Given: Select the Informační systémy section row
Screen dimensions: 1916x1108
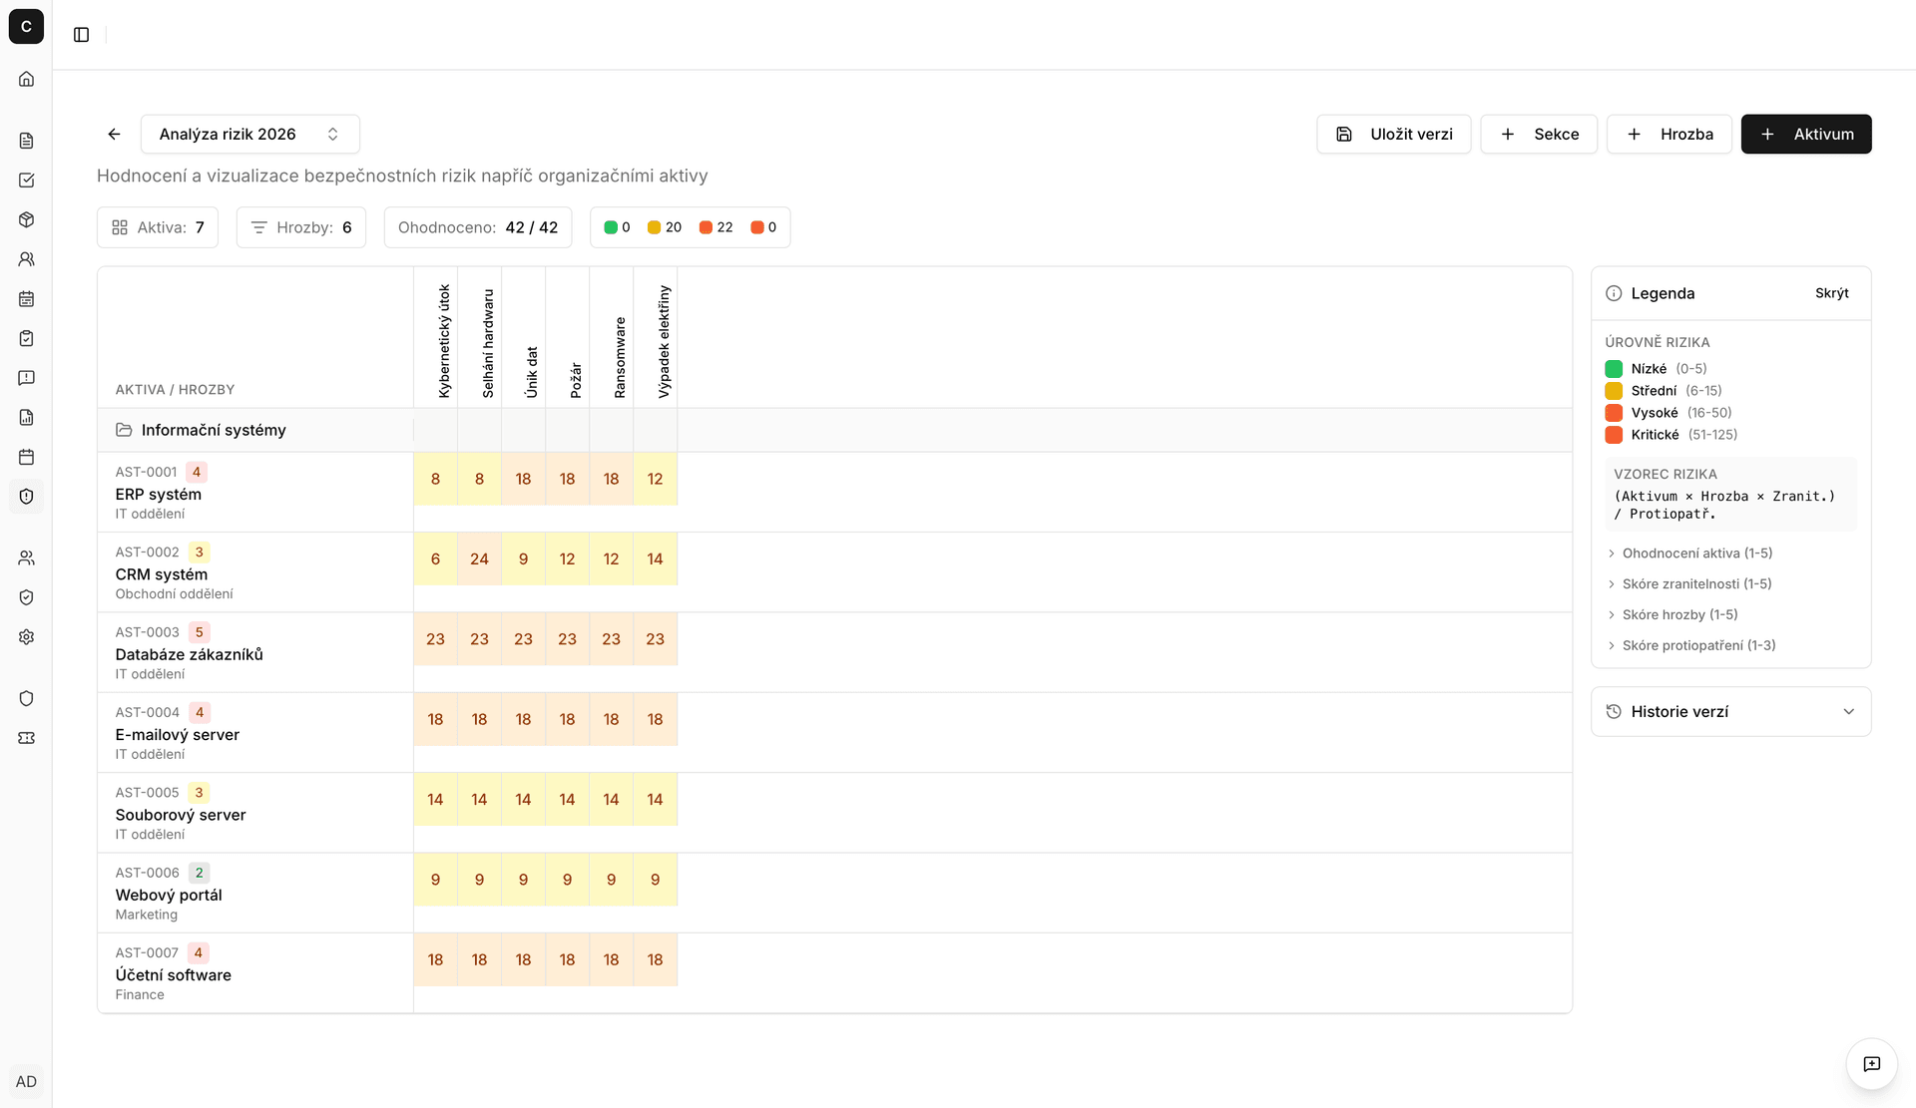Looking at the screenshot, I should [214, 430].
